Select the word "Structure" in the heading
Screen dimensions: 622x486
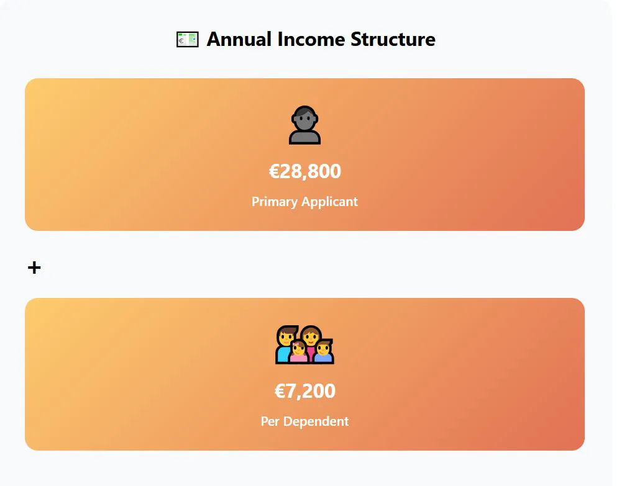[393, 40]
